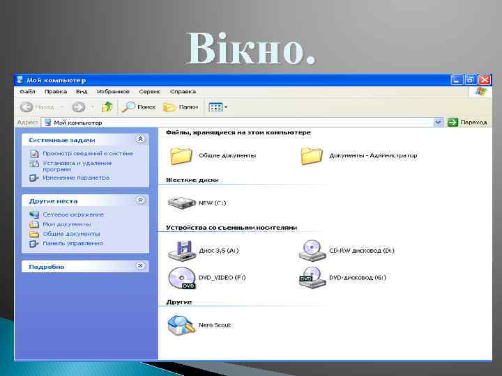The height and width of the screenshot is (376, 502).
Task: Minimize the Мой компьютер window
Action: pyautogui.click(x=457, y=79)
